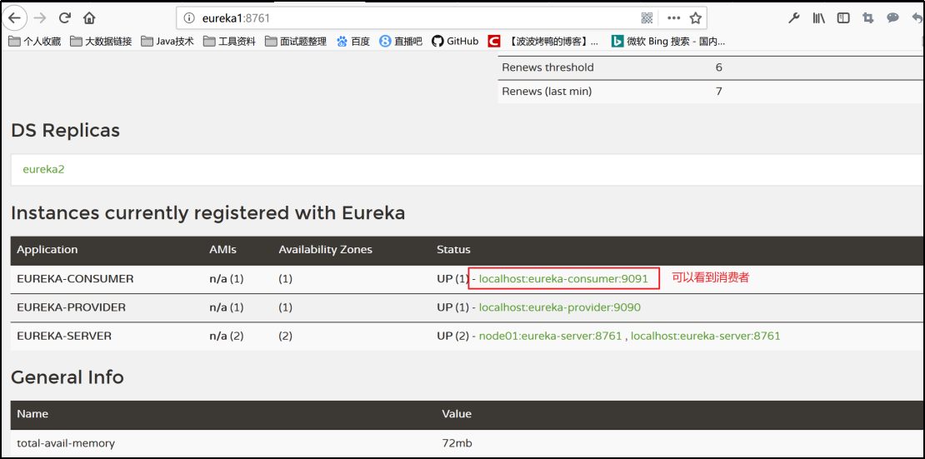
Task: Reload the Eureka page
Action: tap(65, 17)
